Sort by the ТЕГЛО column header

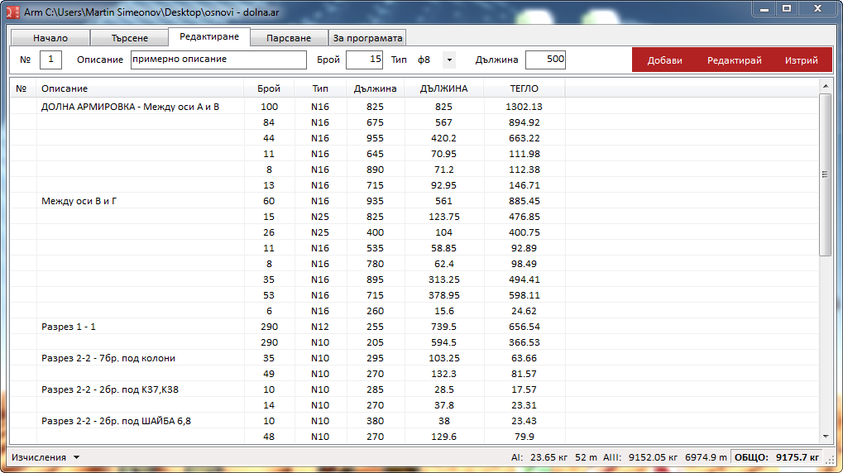coord(524,88)
